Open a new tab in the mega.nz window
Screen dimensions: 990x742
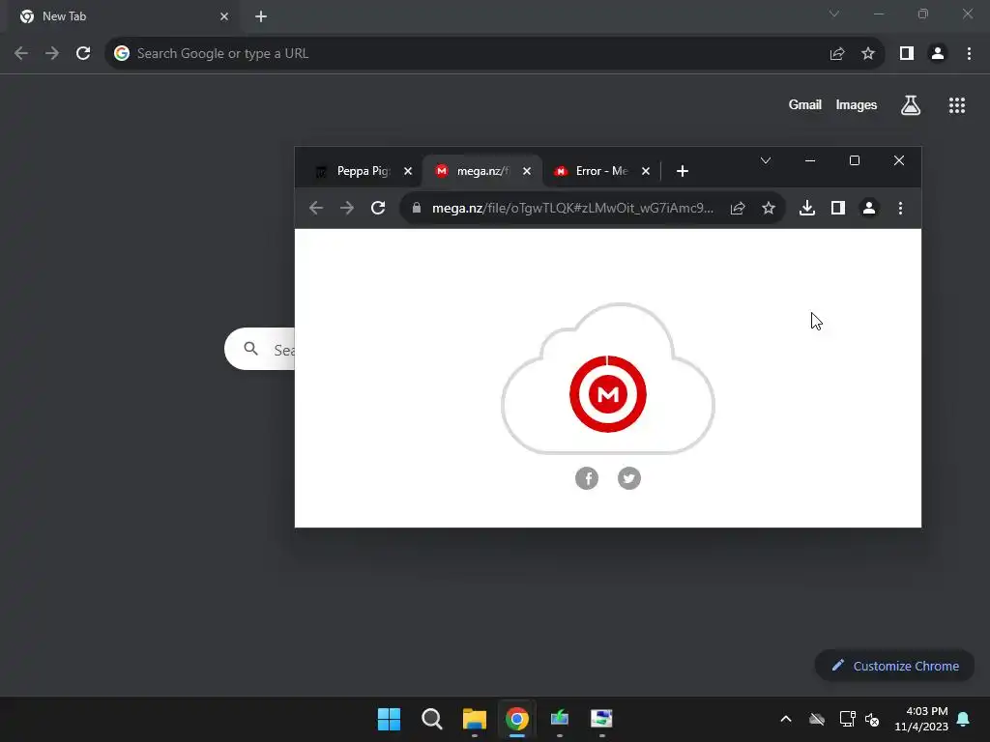coord(682,171)
